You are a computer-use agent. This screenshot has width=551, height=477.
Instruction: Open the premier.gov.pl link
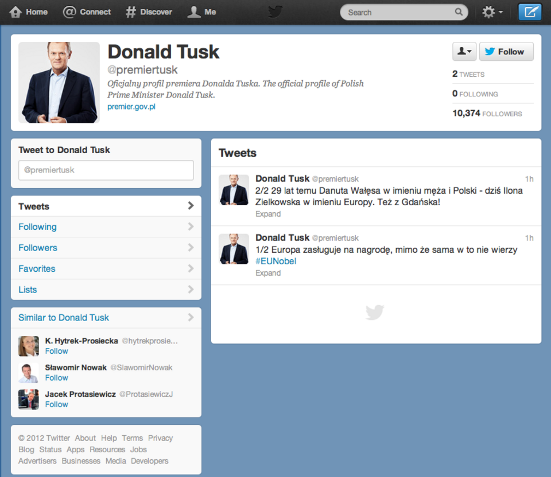[131, 107]
